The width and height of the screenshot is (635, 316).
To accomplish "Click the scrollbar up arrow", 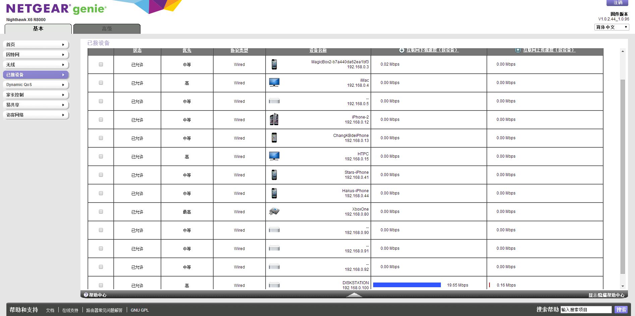I will (x=623, y=51).
